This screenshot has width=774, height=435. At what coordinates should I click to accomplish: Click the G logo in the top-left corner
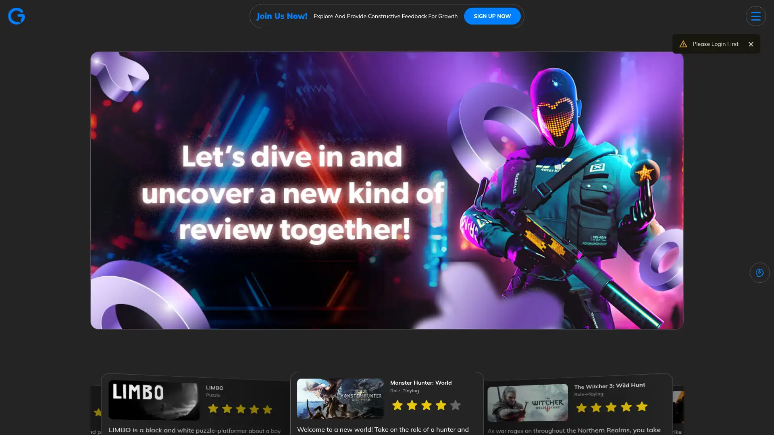16,16
